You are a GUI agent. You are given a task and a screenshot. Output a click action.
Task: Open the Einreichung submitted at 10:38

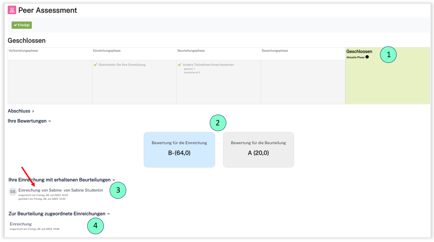coord(21,224)
